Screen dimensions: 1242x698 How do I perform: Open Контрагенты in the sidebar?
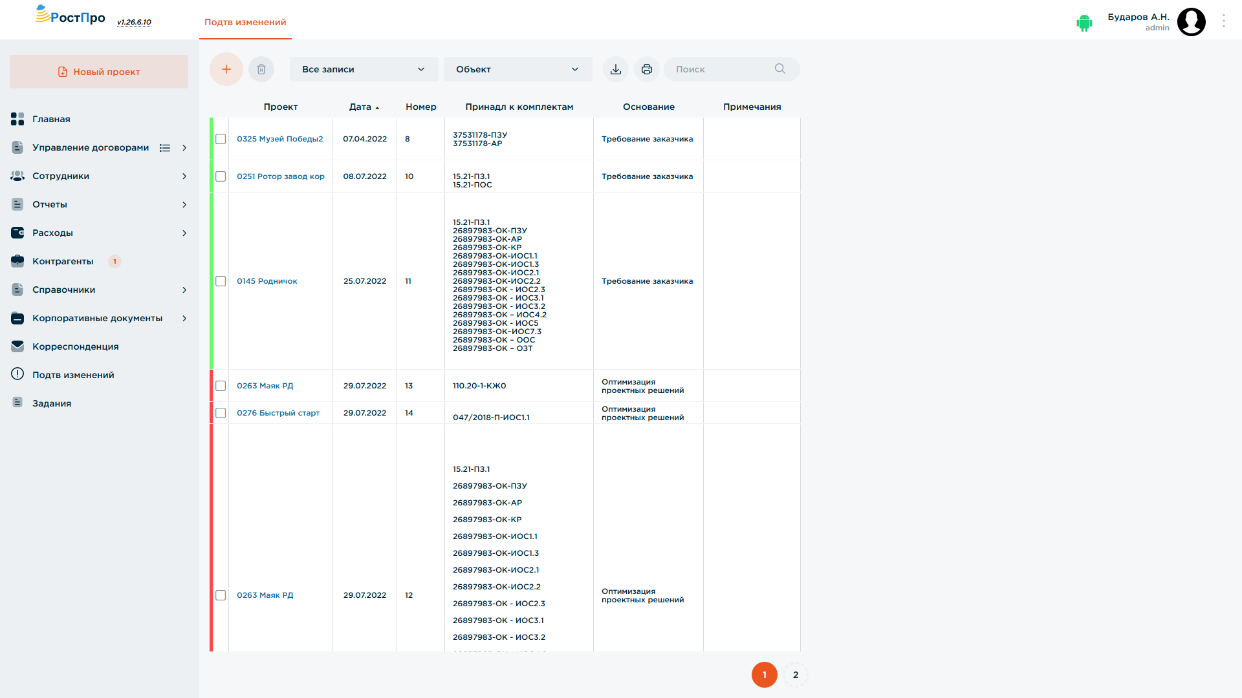click(63, 261)
